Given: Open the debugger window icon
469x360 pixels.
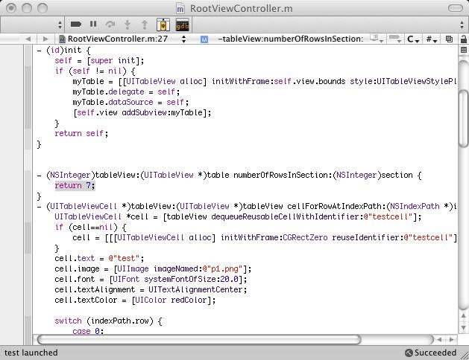Looking at the screenshot, I should (163, 25).
